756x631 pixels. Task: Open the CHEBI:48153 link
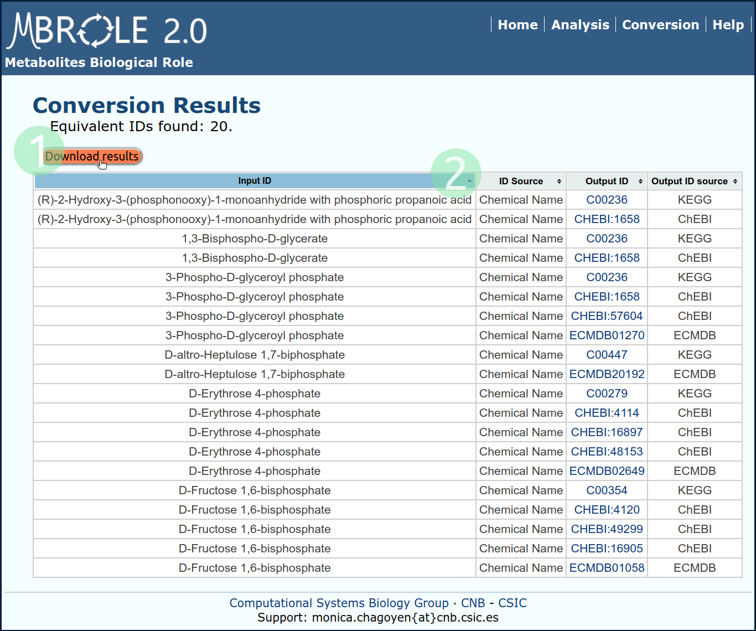(x=607, y=452)
